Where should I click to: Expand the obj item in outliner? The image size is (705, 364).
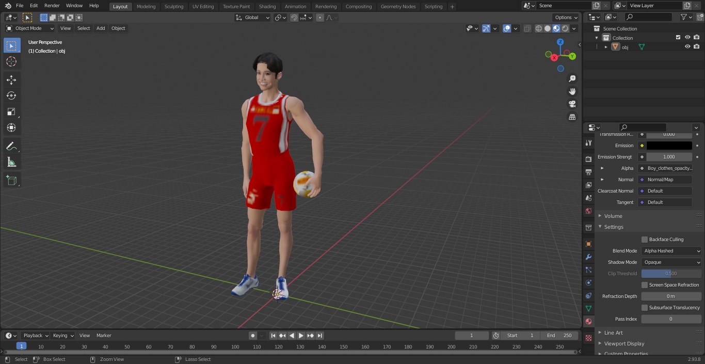tap(606, 47)
